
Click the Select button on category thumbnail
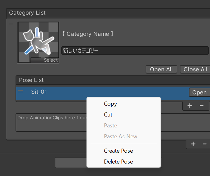tap(44, 60)
